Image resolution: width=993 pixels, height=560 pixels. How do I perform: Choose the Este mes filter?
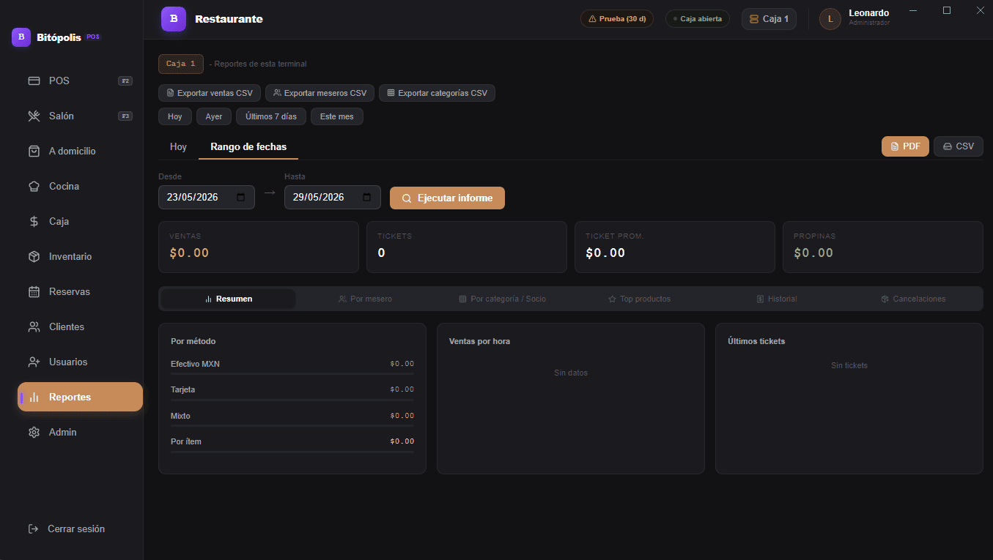click(x=337, y=116)
